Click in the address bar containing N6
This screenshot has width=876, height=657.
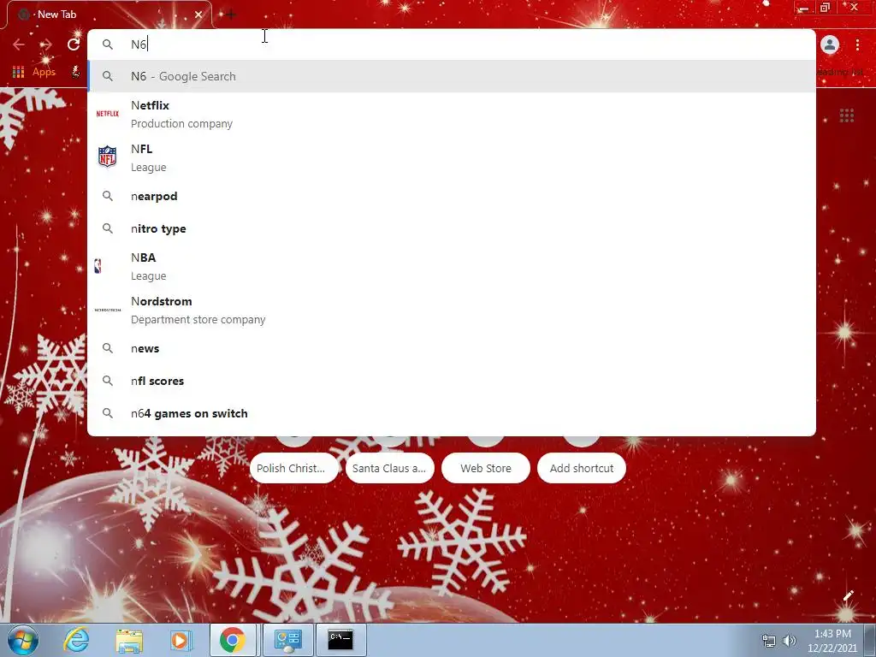tap(452, 44)
